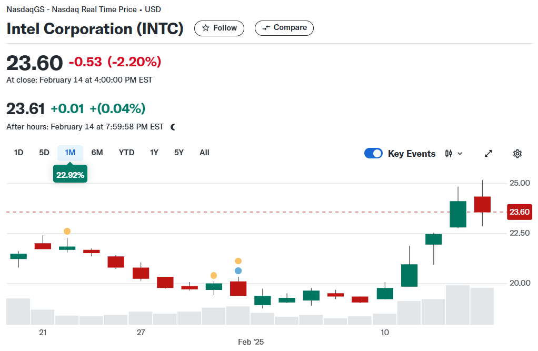
Task: Click the Follow star button
Action: [x=219, y=28]
